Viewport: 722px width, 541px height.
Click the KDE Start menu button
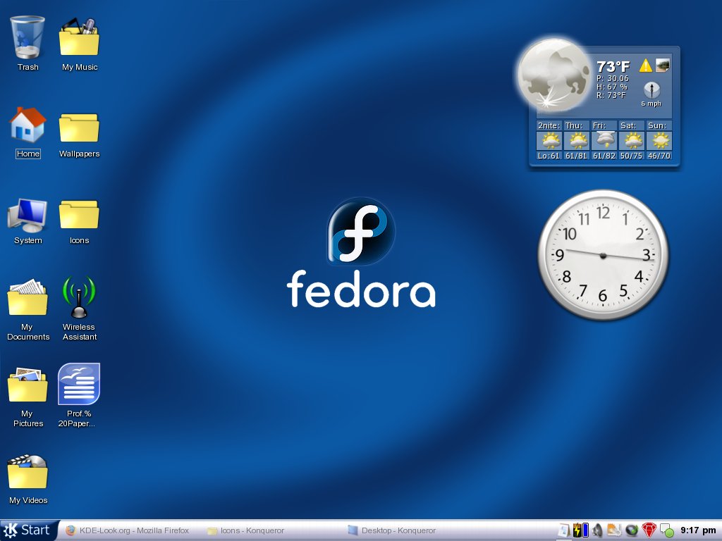(30, 530)
